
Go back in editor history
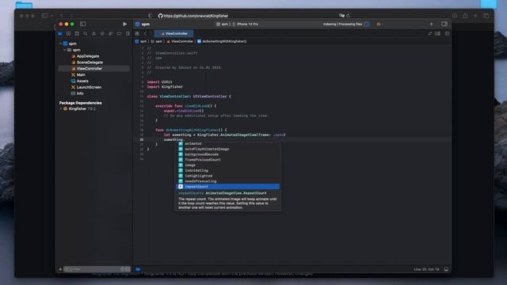(x=145, y=33)
